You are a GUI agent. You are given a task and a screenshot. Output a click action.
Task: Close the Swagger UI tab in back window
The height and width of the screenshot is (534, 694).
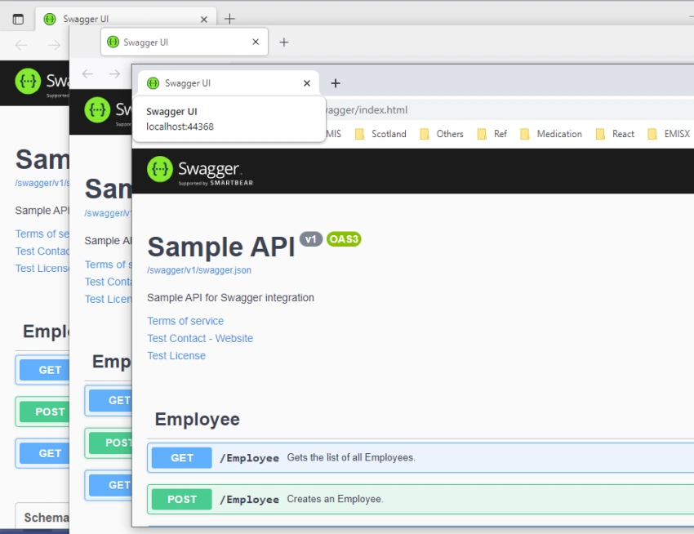204,20
